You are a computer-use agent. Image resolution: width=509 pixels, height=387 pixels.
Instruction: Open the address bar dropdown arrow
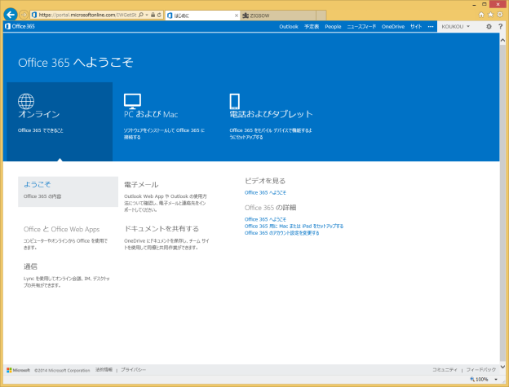point(147,15)
